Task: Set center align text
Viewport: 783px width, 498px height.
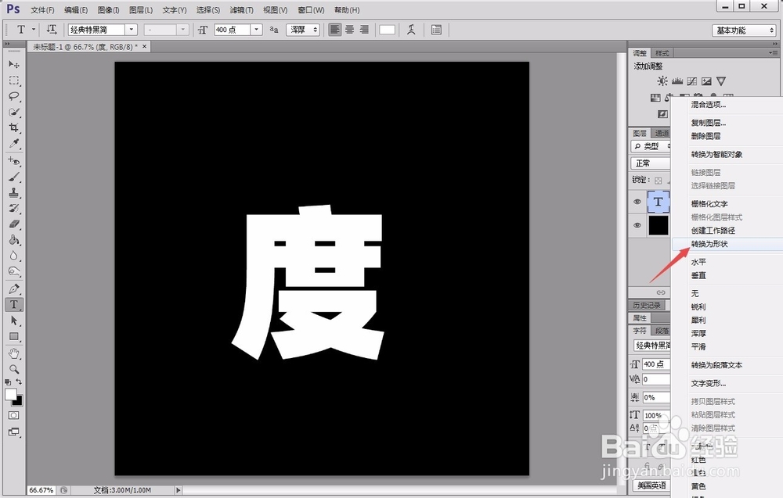Action: click(x=349, y=30)
